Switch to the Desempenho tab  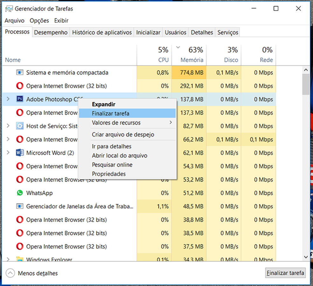[51, 32]
